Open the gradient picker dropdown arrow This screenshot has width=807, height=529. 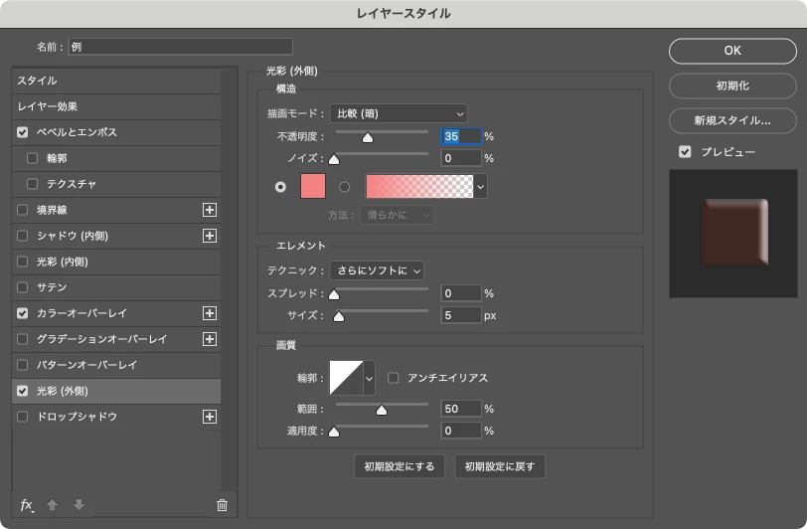tap(481, 187)
